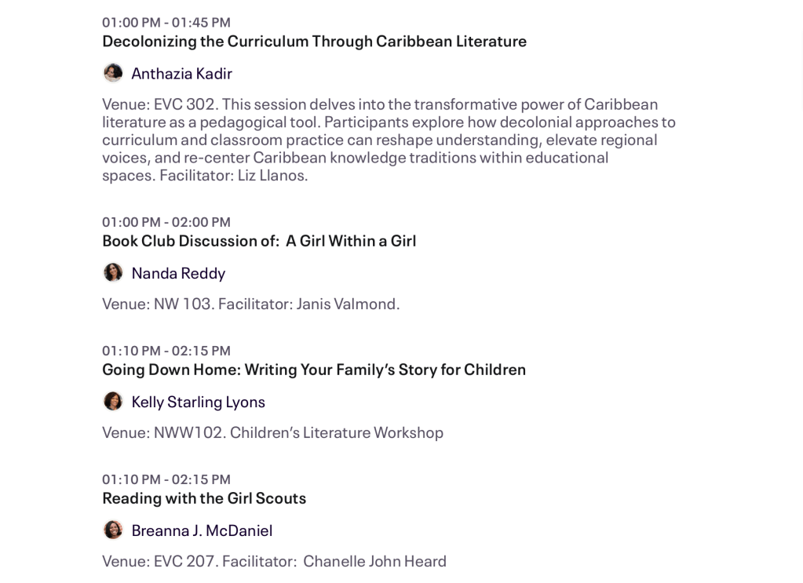
Task: Click the NW 103 venue line
Action: click(251, 304)
